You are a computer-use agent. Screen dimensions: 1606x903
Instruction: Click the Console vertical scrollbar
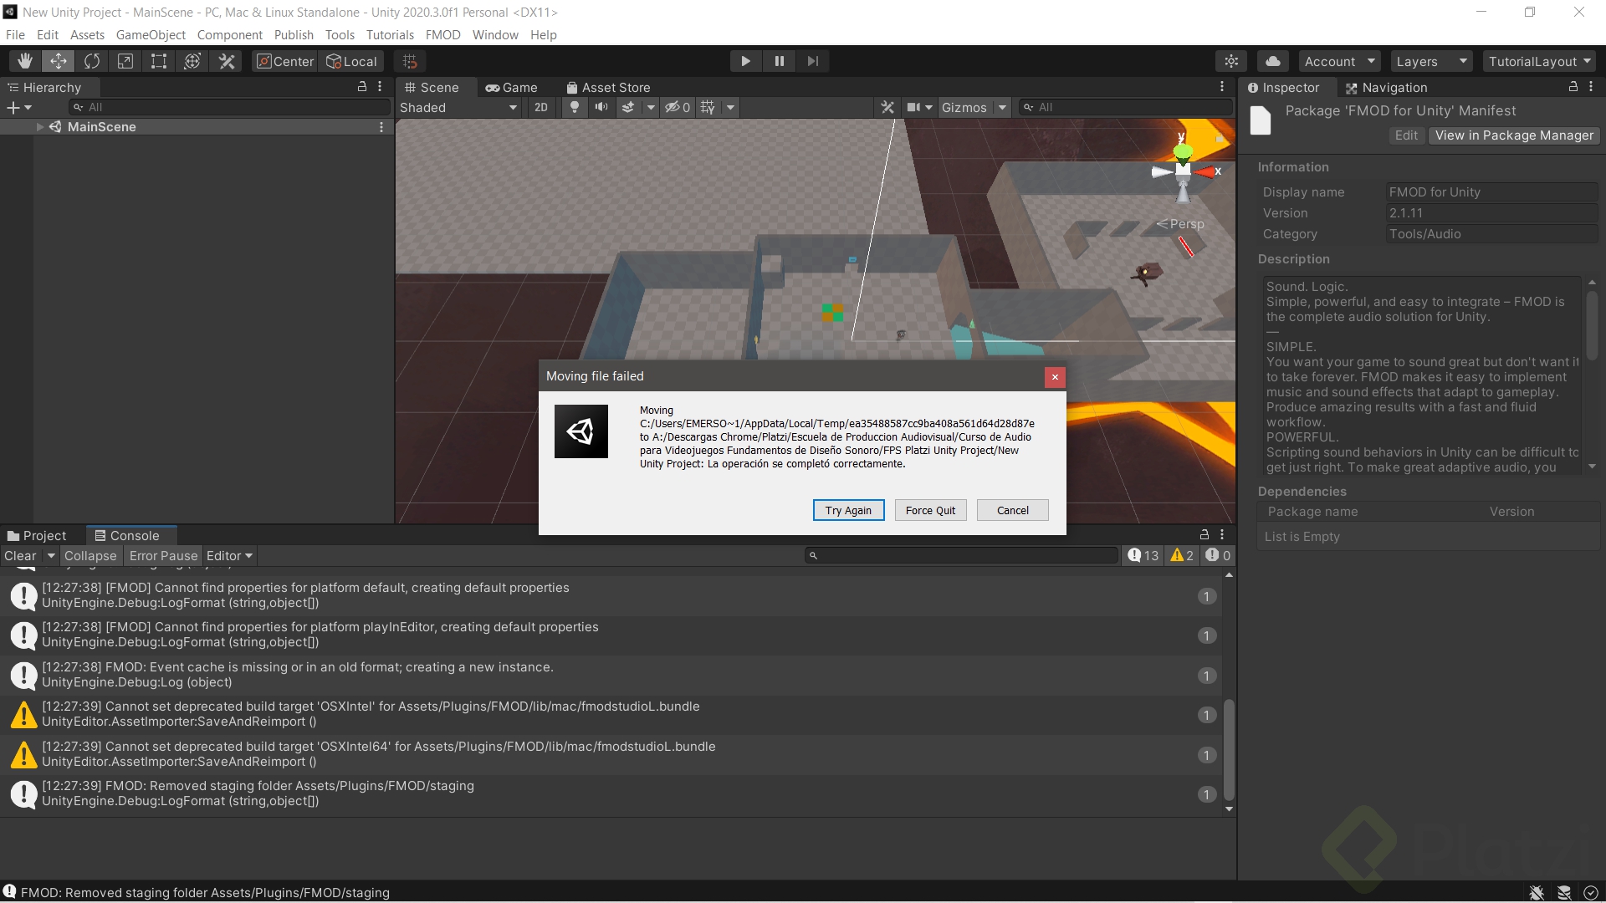pos(1229,750)
